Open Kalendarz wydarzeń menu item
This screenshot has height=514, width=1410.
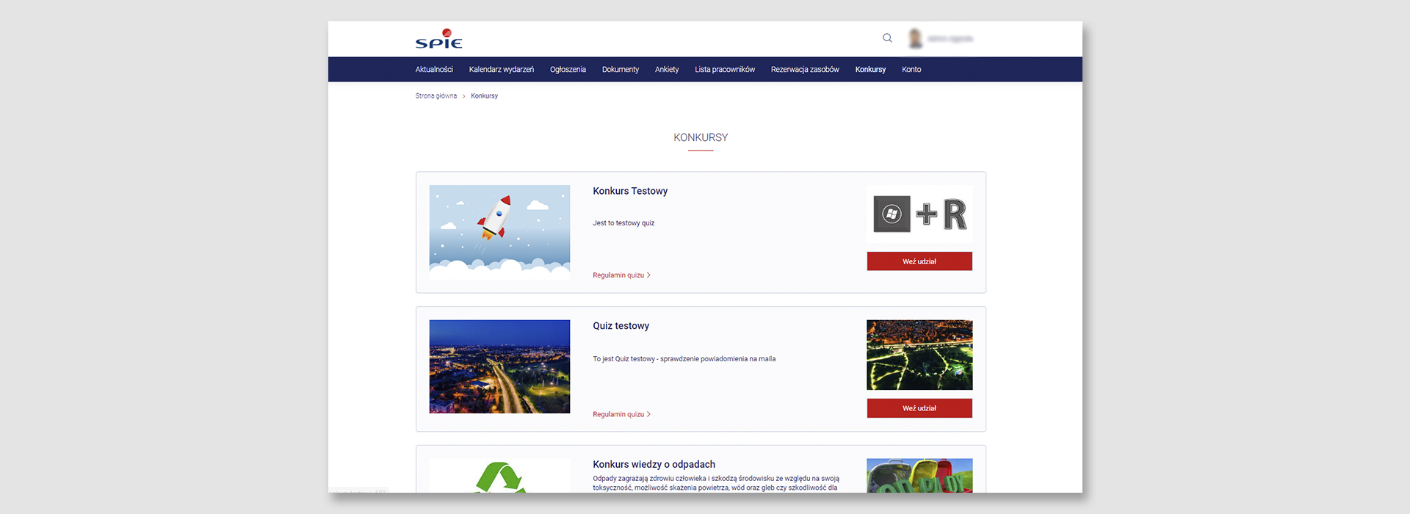click(x=502, y=70)
